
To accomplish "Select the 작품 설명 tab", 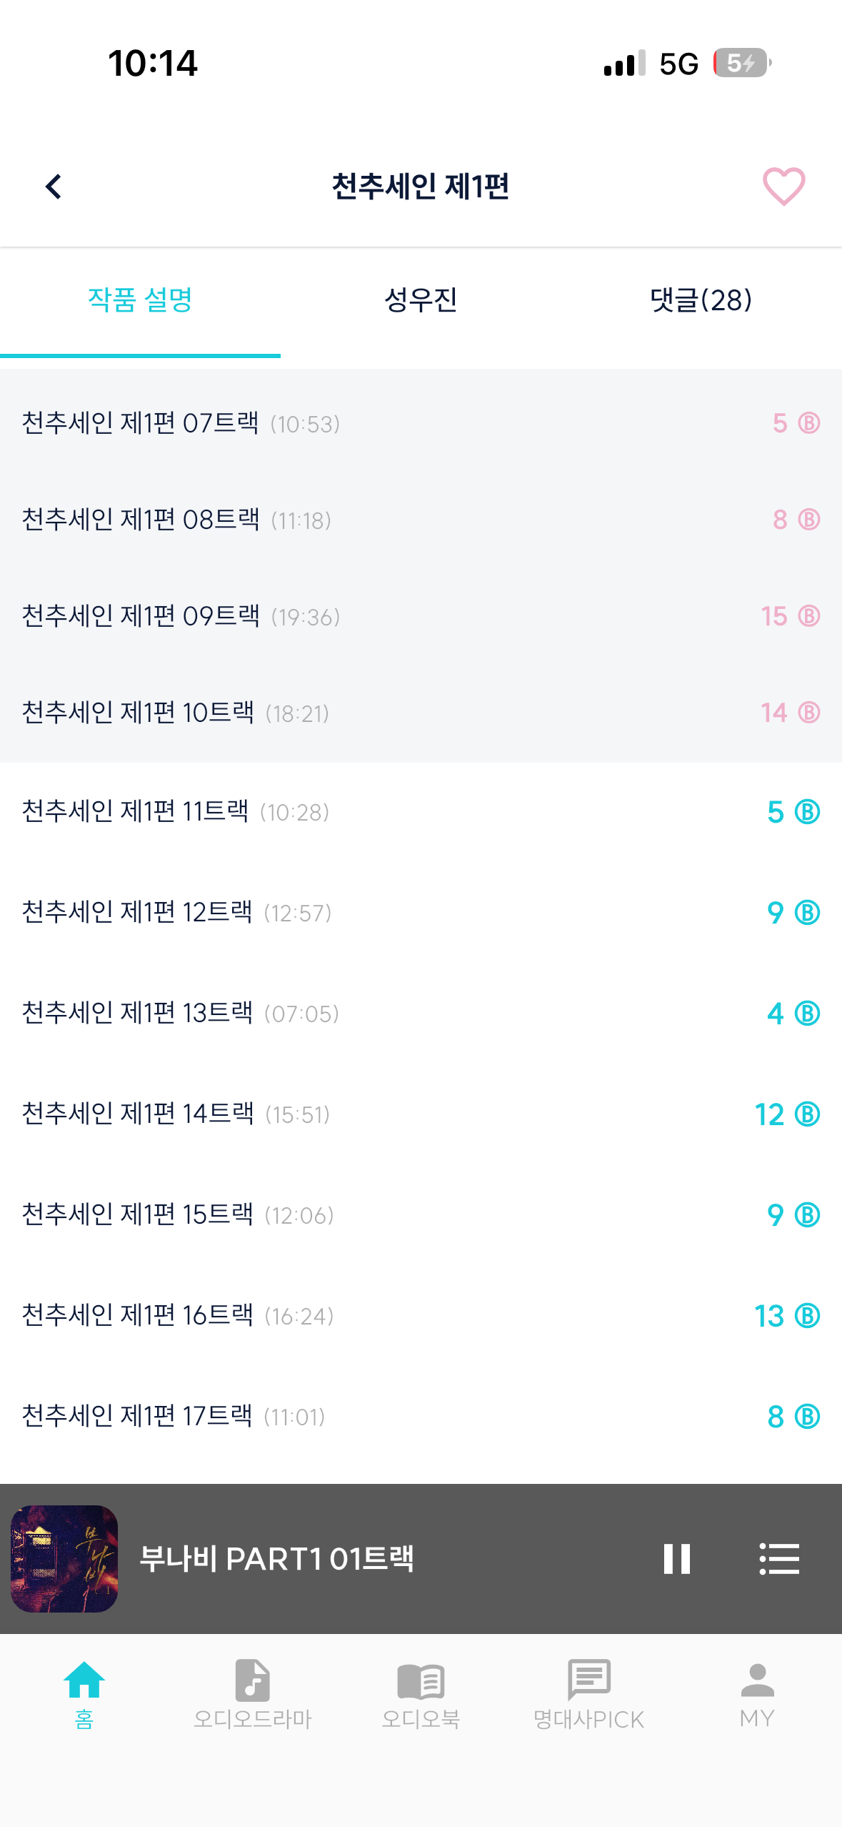I will click(x=140, y=299).
